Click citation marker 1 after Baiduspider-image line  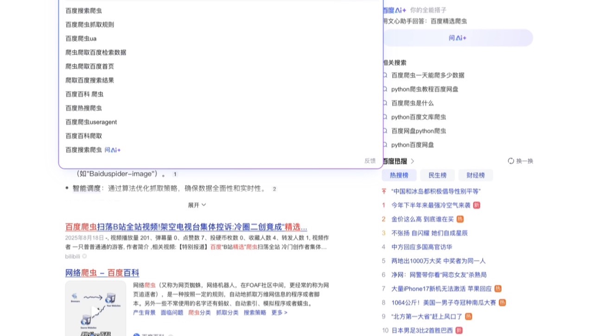[x=175, y=174]
